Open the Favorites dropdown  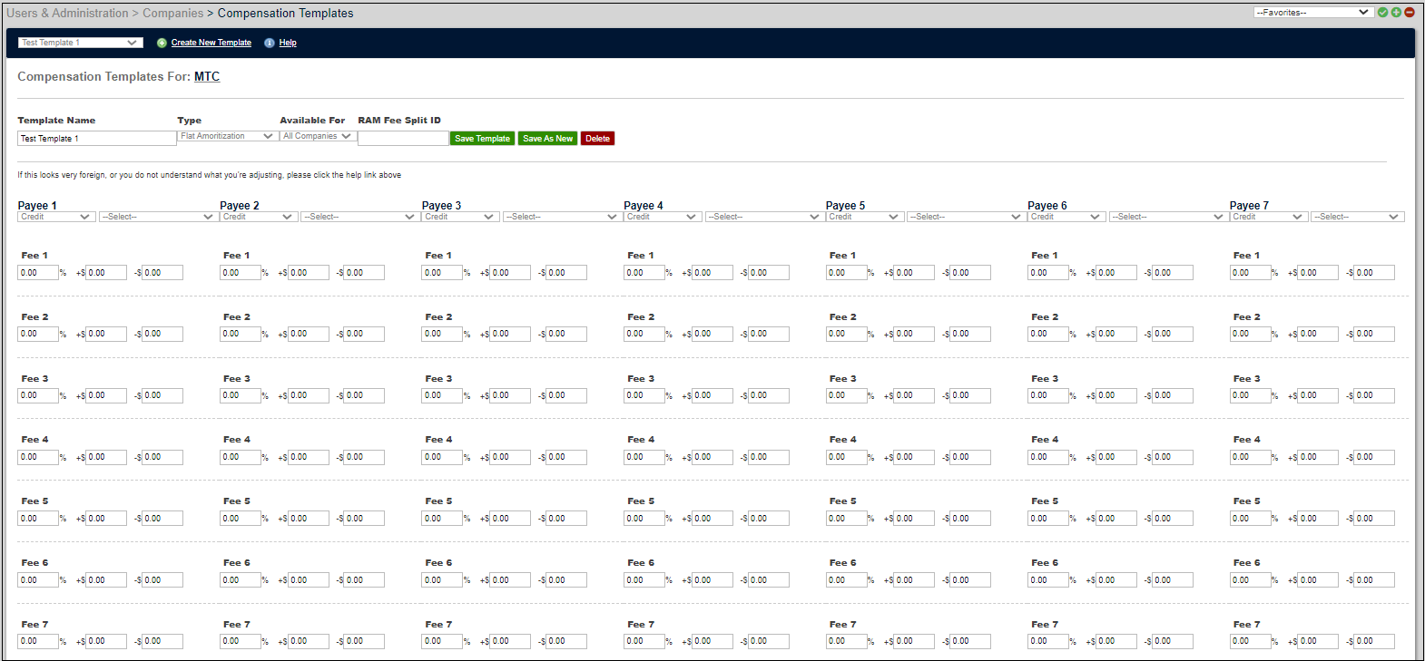point(1312,13)
